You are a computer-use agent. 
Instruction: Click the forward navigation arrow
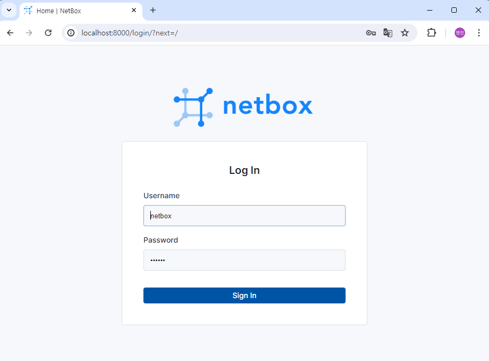[29, 33]
